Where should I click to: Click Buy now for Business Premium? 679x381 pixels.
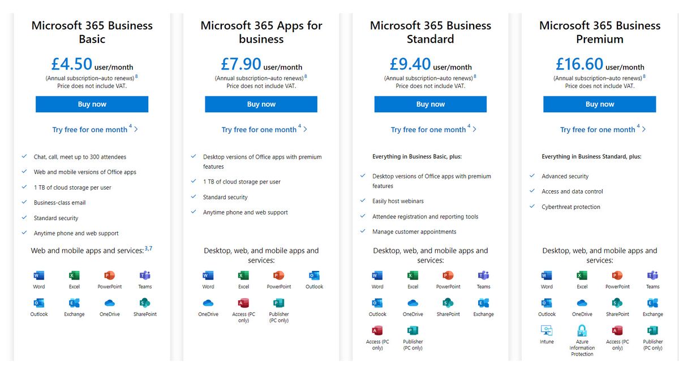599,104
